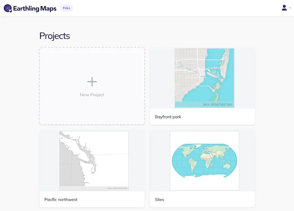Click the Earthling Maps brand name
Screen dimensions: 294x211
pyautogui.click(x=35, y=8)
